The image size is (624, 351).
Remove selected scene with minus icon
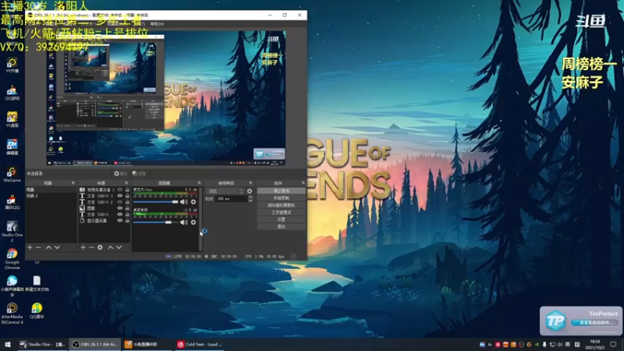[38, 247]
